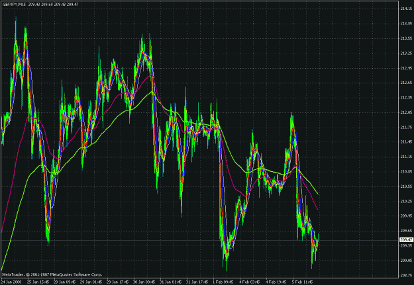The image size is (414, 285).
Task: Click the 213.55 price axis label
Action: 406,38
